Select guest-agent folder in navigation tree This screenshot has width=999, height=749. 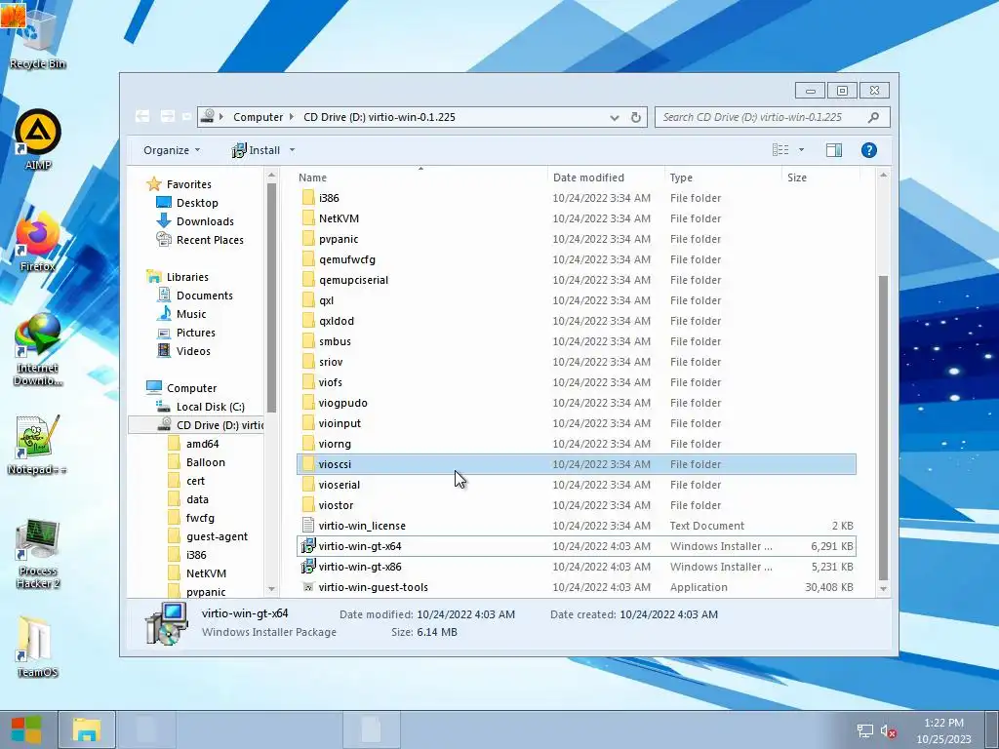coord(208,536)
